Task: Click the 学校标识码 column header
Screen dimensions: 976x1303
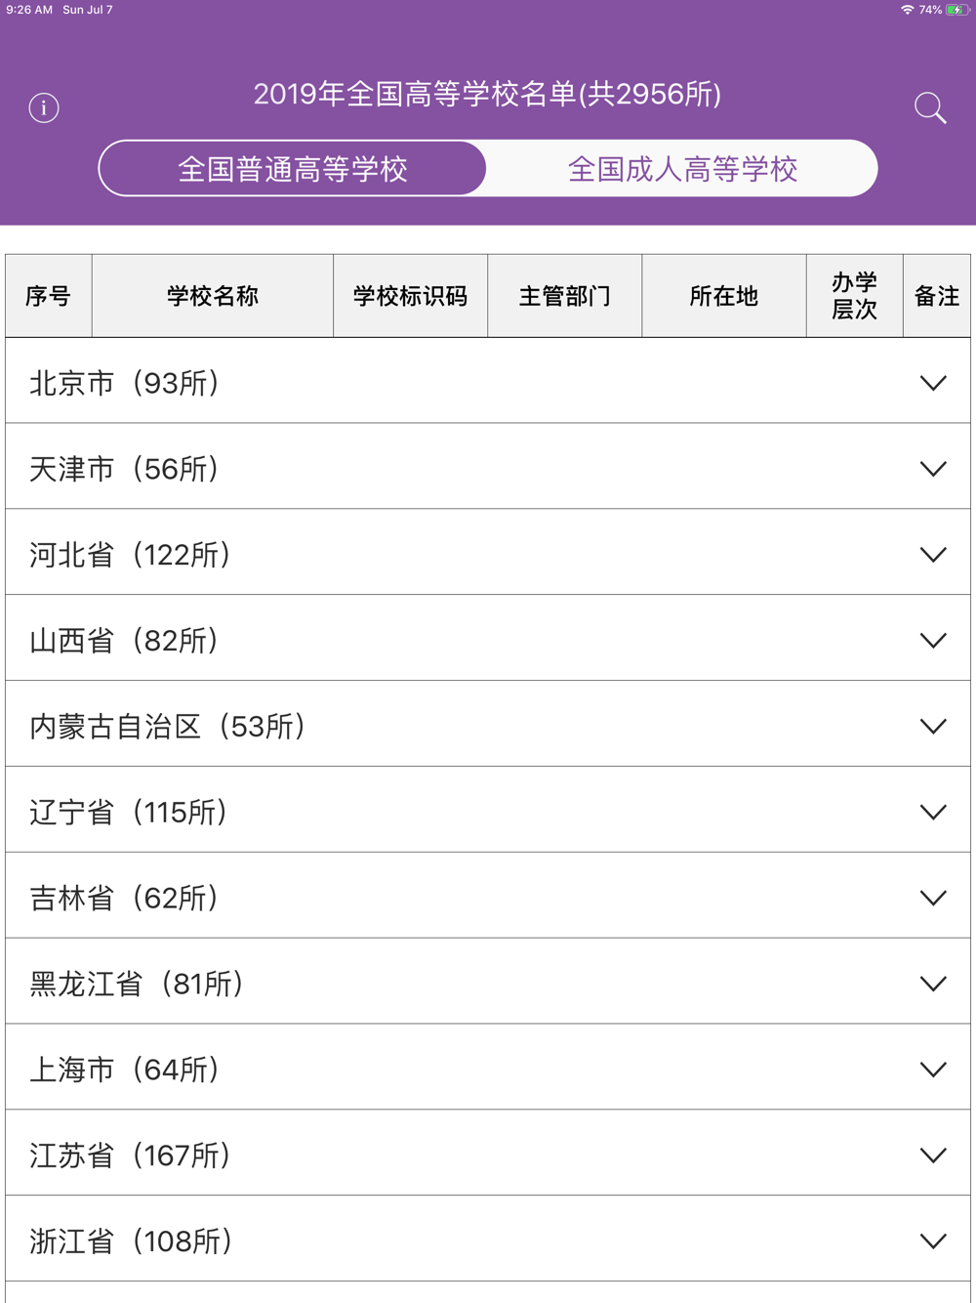Action: [411, 296]
